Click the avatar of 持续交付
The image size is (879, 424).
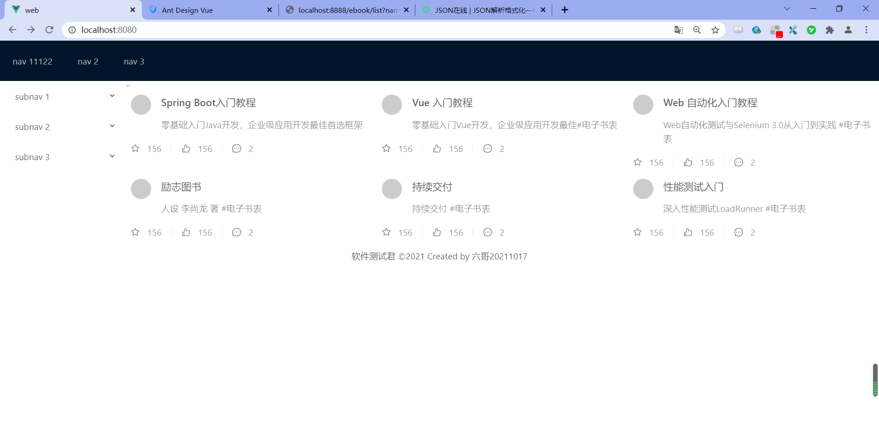point(392,189)
